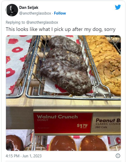127x162 pixels.
Task: Click Dan Seljak's round profile avatar
Action: (12, 10)
